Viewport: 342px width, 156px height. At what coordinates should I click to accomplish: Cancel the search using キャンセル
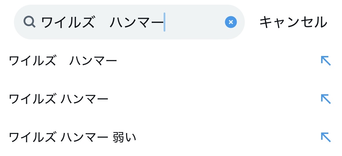coord(293,22)
